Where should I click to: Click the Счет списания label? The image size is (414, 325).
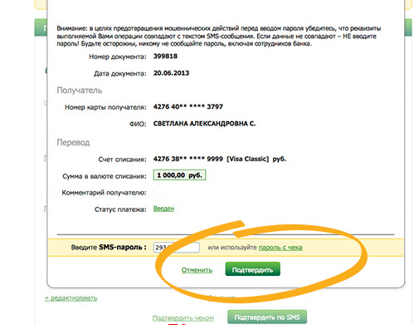[123, 160]
